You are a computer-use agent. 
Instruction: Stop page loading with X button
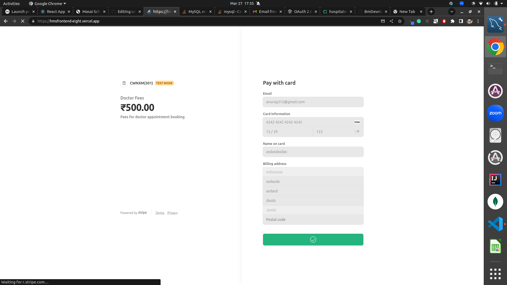coord(23,21)
